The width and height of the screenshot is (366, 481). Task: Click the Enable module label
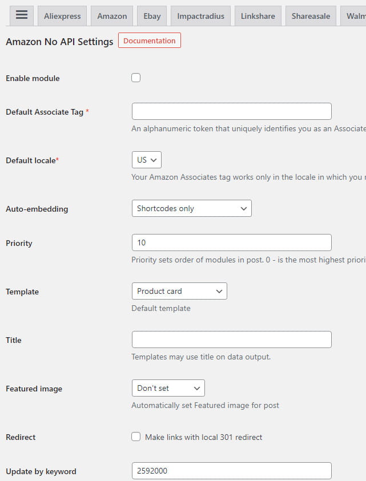tap(33, 78)
